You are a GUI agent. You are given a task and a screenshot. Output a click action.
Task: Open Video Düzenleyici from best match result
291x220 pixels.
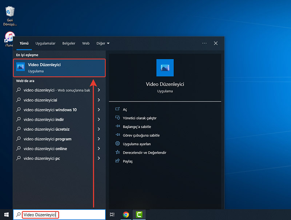[59, 68]
